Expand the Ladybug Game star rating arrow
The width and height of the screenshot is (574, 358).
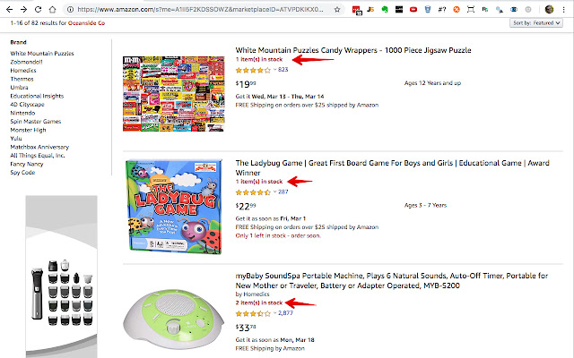point(274,192)
